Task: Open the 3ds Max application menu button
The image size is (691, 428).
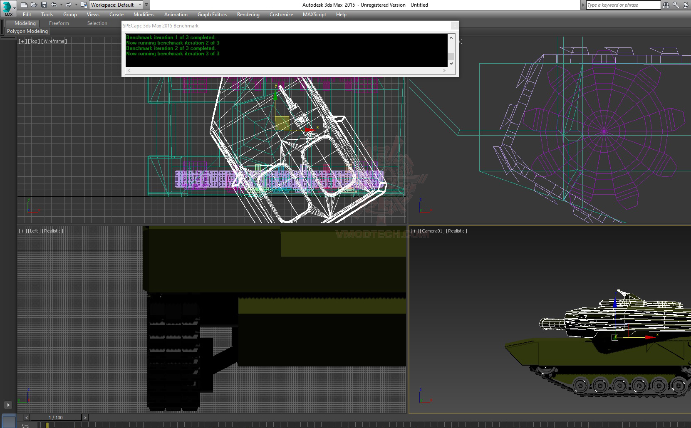Action: pyautogui.click(x=8, y=8)
